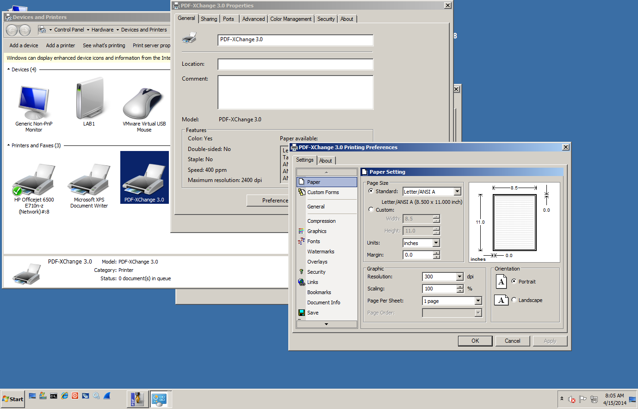
Task: Click the network tray icon
Action: 595,399
